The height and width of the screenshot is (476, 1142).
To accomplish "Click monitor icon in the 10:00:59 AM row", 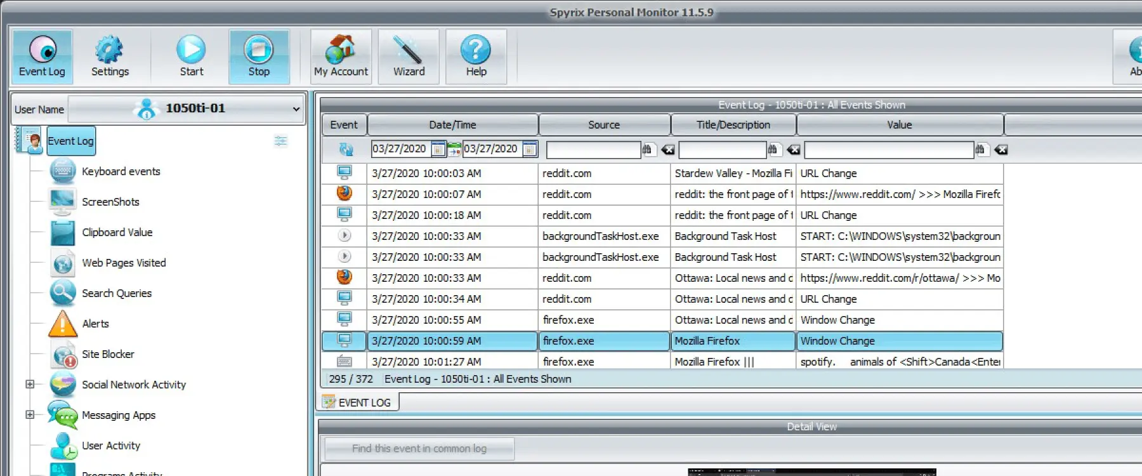I will click(345, 340).
